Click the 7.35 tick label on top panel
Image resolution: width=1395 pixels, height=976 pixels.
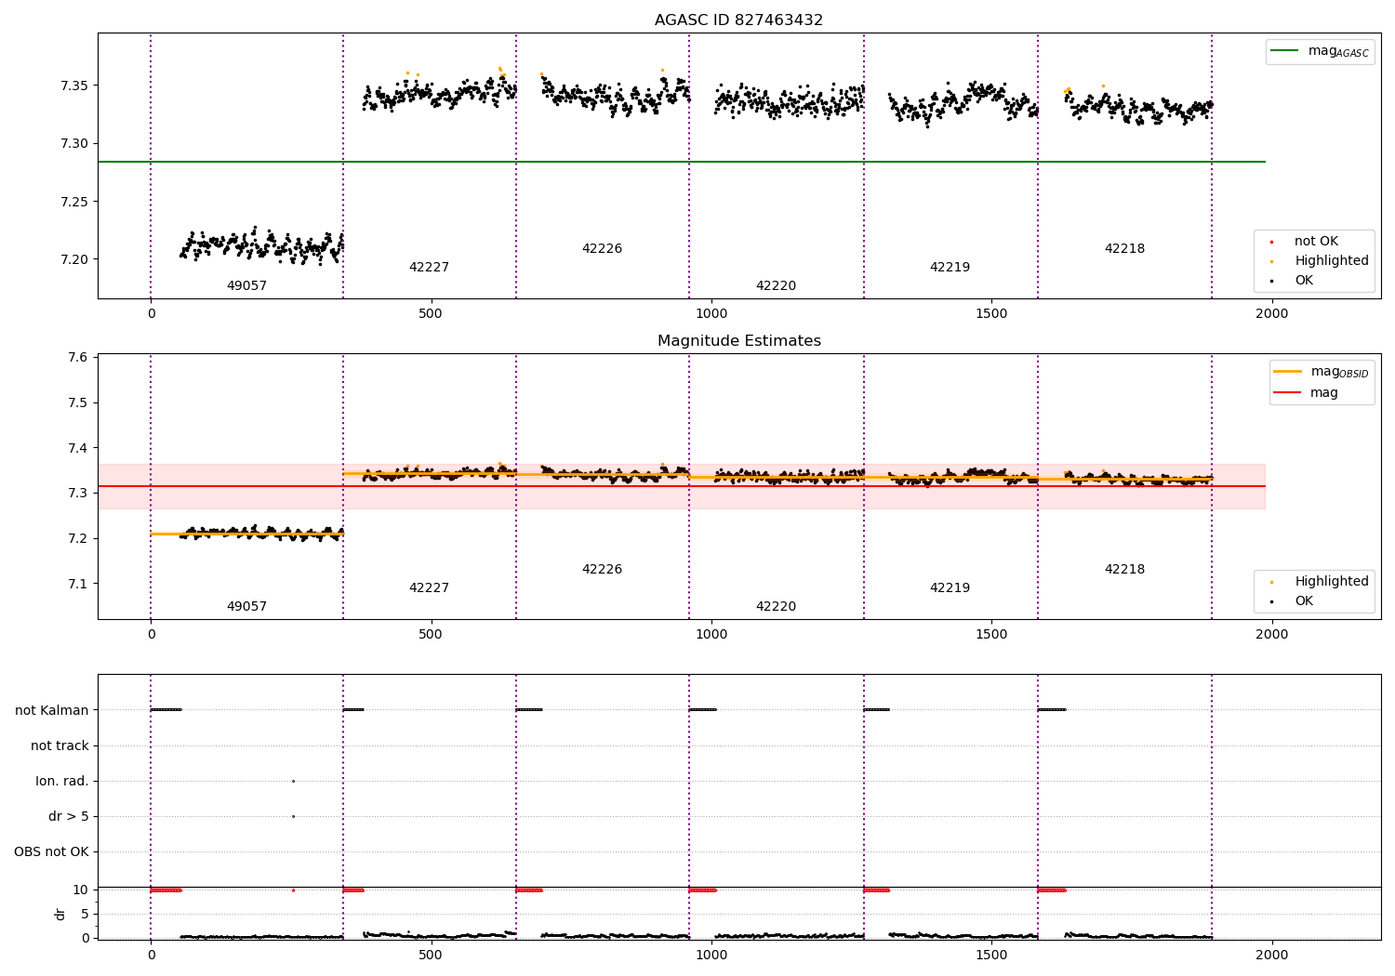(x=75, y=86)
